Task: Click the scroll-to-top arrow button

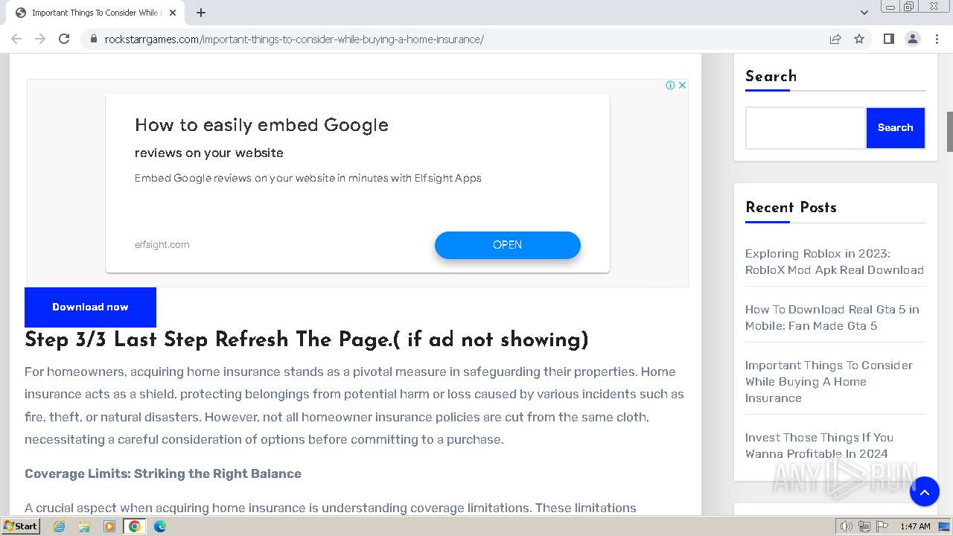Action: (x=924, y=491)
